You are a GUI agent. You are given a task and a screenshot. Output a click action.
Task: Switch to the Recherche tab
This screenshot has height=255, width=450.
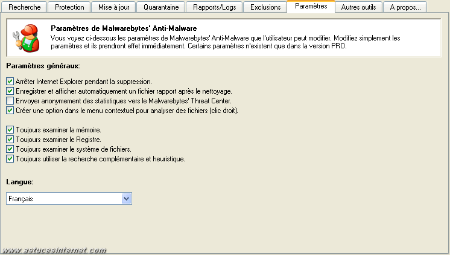[24, 7]
